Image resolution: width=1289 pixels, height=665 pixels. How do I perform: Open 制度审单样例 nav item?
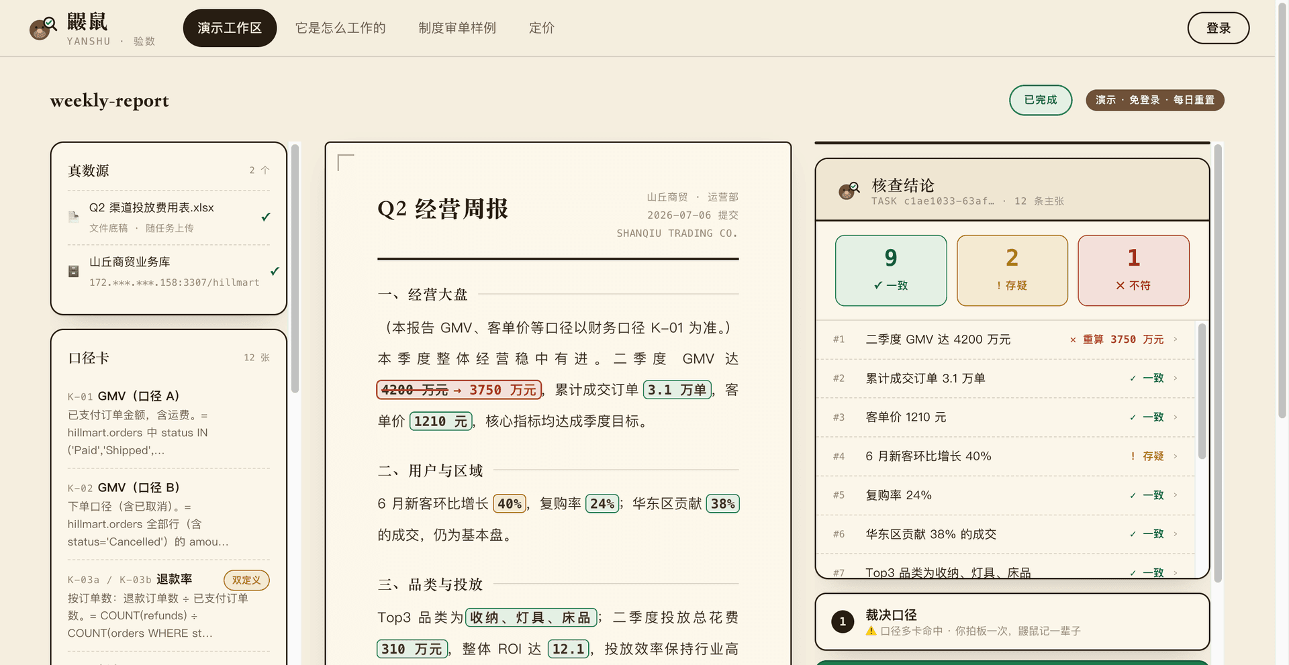457,28
